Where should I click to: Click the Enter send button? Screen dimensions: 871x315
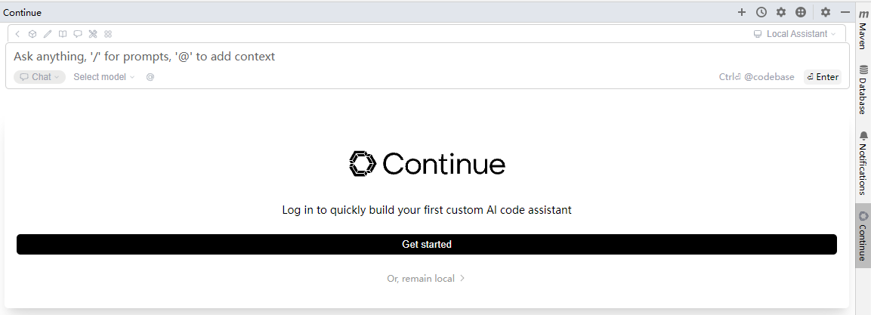(x=823, y=77)
